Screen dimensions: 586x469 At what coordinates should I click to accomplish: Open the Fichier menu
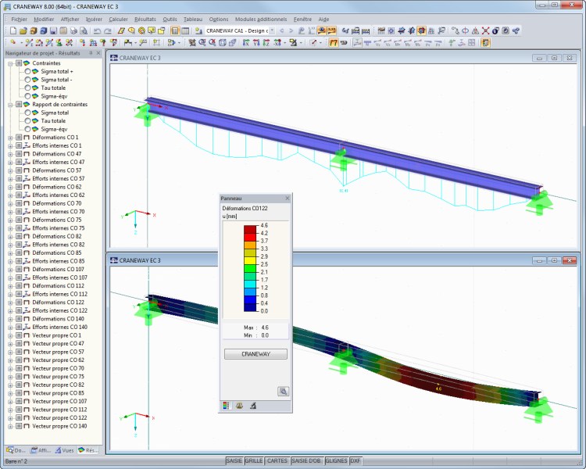click(19, 19)
